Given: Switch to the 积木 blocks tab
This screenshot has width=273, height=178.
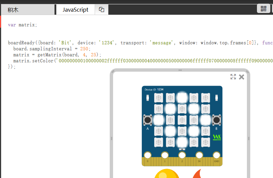Looking at the screenshot, I should click(28, 10).
